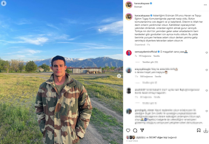
Task: Open semaaydemirofficial's profile link
Action: click(x=146, y=52)
